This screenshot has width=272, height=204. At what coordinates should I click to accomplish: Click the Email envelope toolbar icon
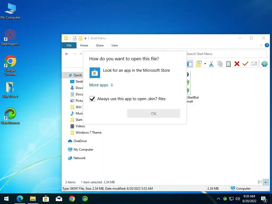[x=254, y=64]
